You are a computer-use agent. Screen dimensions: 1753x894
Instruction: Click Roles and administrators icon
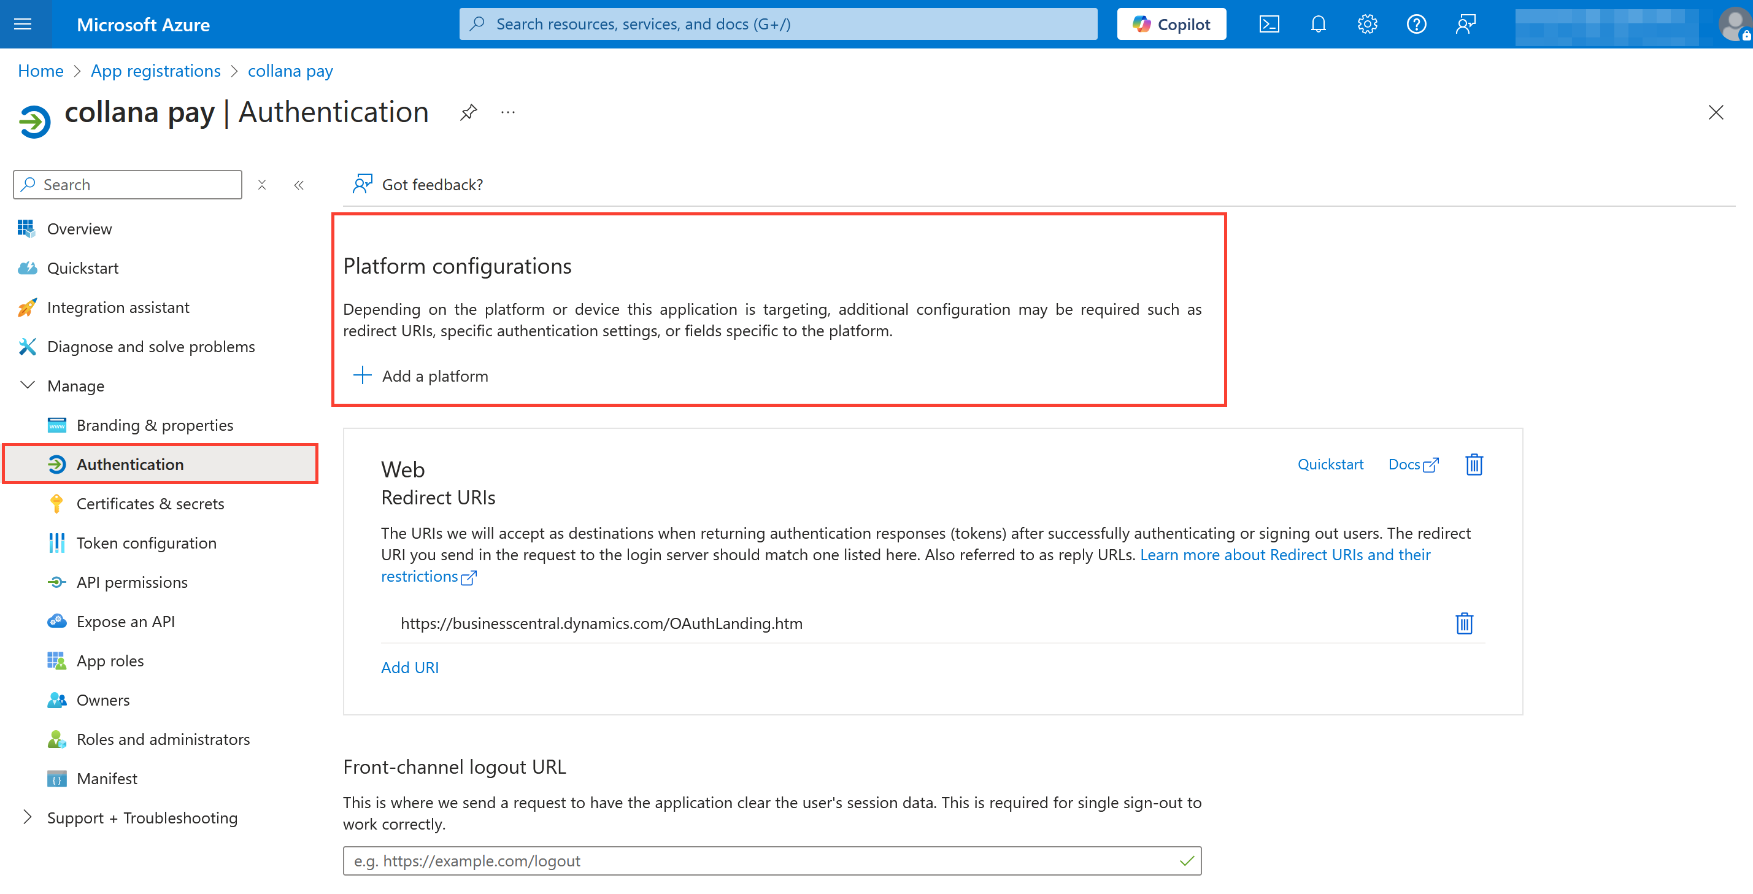[x=56, y=739]
